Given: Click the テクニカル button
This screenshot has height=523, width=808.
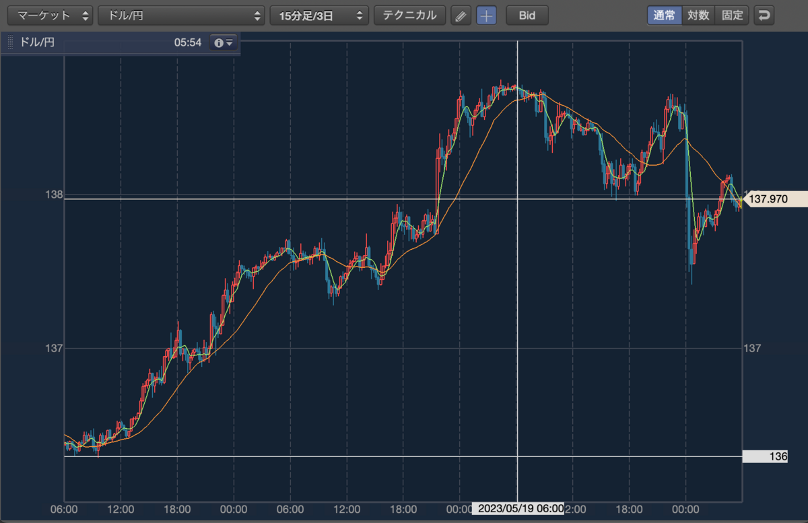Looking at the screenshot, I should [x=409, y=15].
